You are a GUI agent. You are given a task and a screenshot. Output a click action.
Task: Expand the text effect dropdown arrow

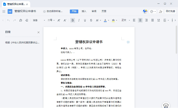click(101, 20)
